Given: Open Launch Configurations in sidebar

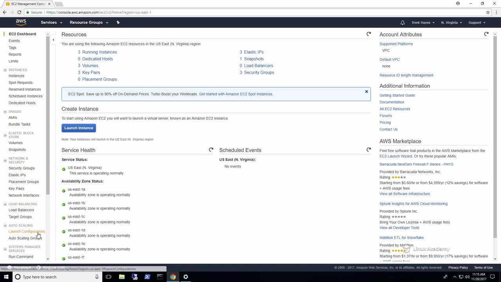Looking at the screenshot, I should [27, 231].
